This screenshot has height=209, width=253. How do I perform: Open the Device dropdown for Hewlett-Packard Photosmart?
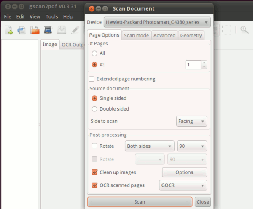point(157,22)
